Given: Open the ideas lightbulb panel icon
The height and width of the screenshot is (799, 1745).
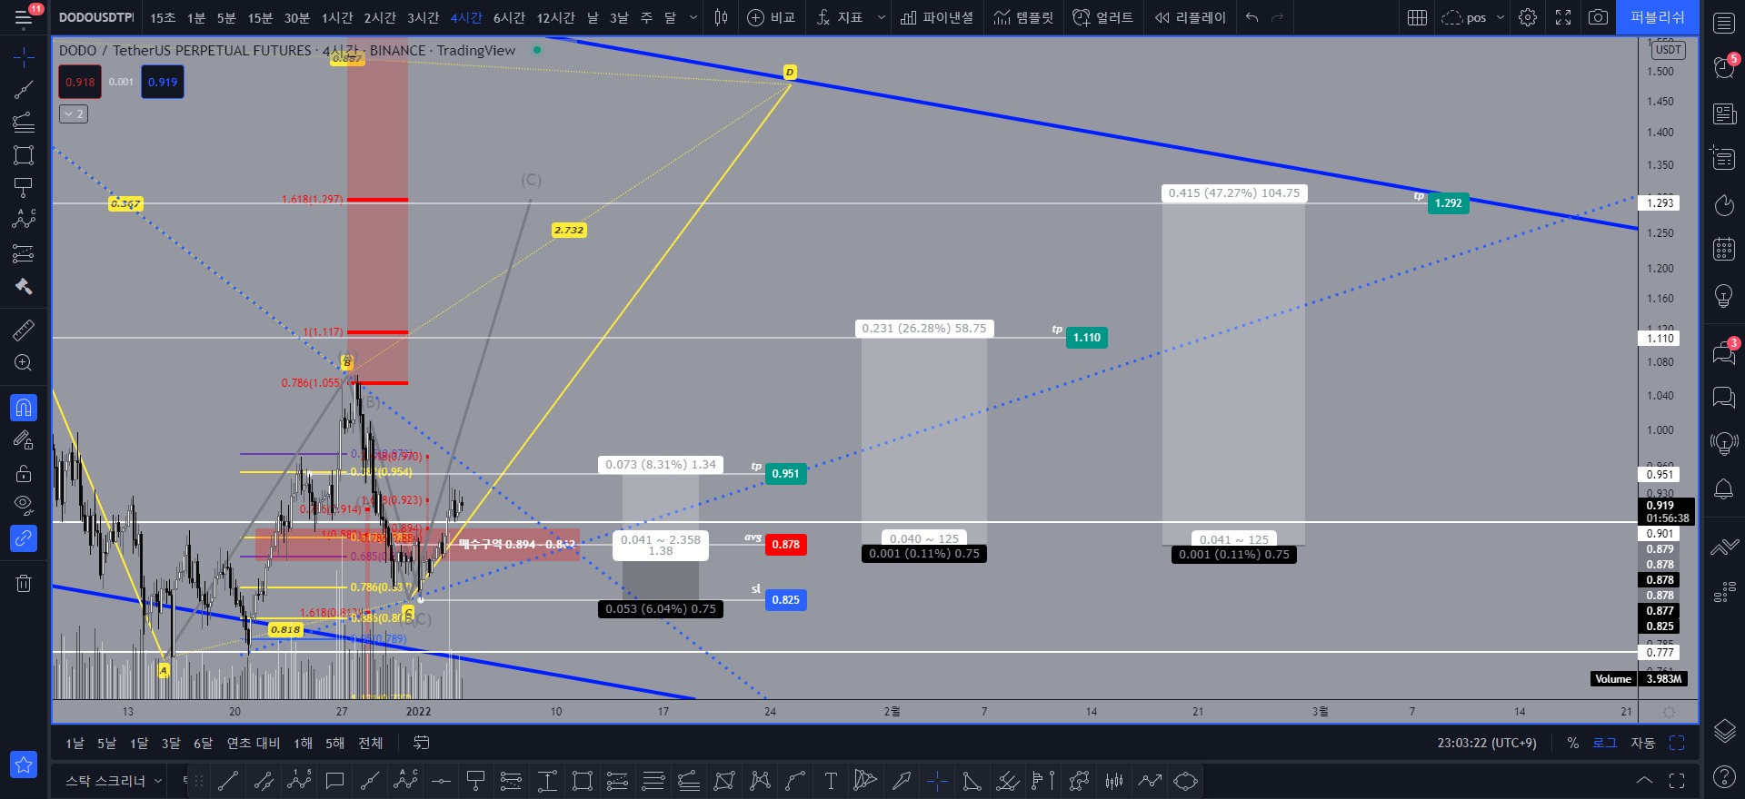Looking at the screenshot, I should click(x=1724, y=295).
